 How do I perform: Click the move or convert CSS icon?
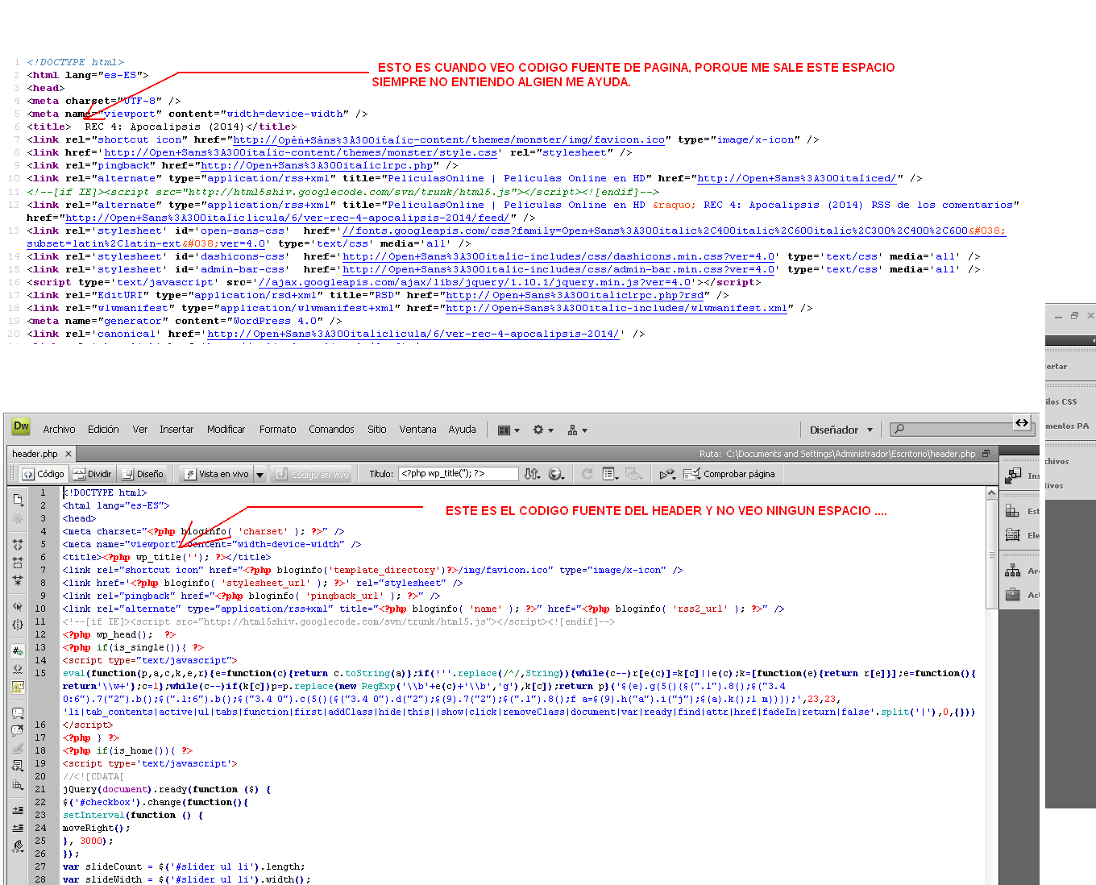tap(18, 784)
